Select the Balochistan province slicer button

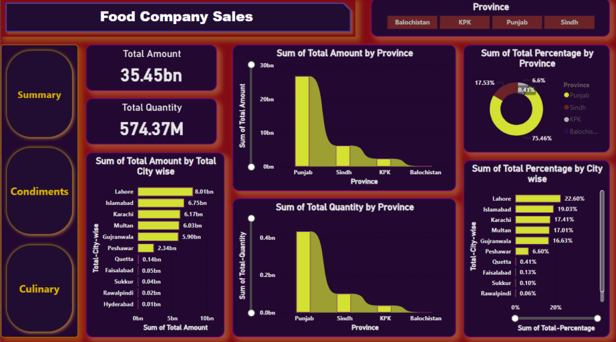click(x=412, y=22)
